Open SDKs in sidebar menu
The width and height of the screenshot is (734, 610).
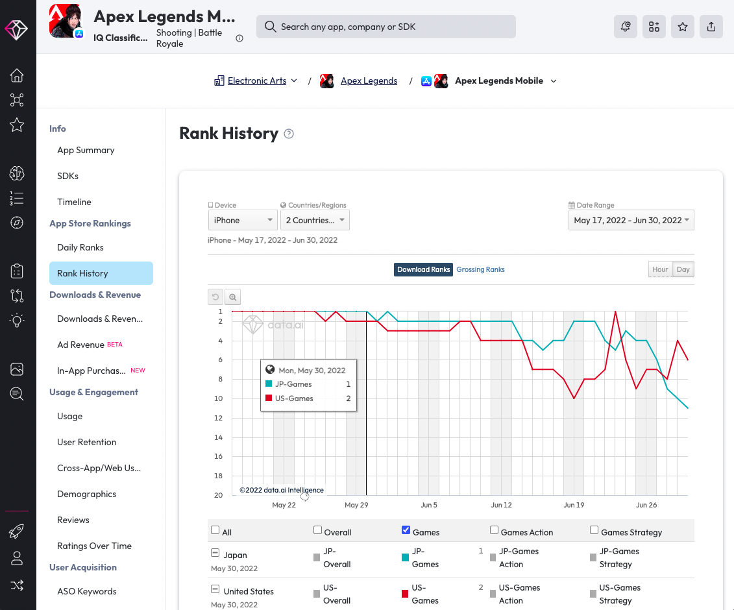point(68,176)
